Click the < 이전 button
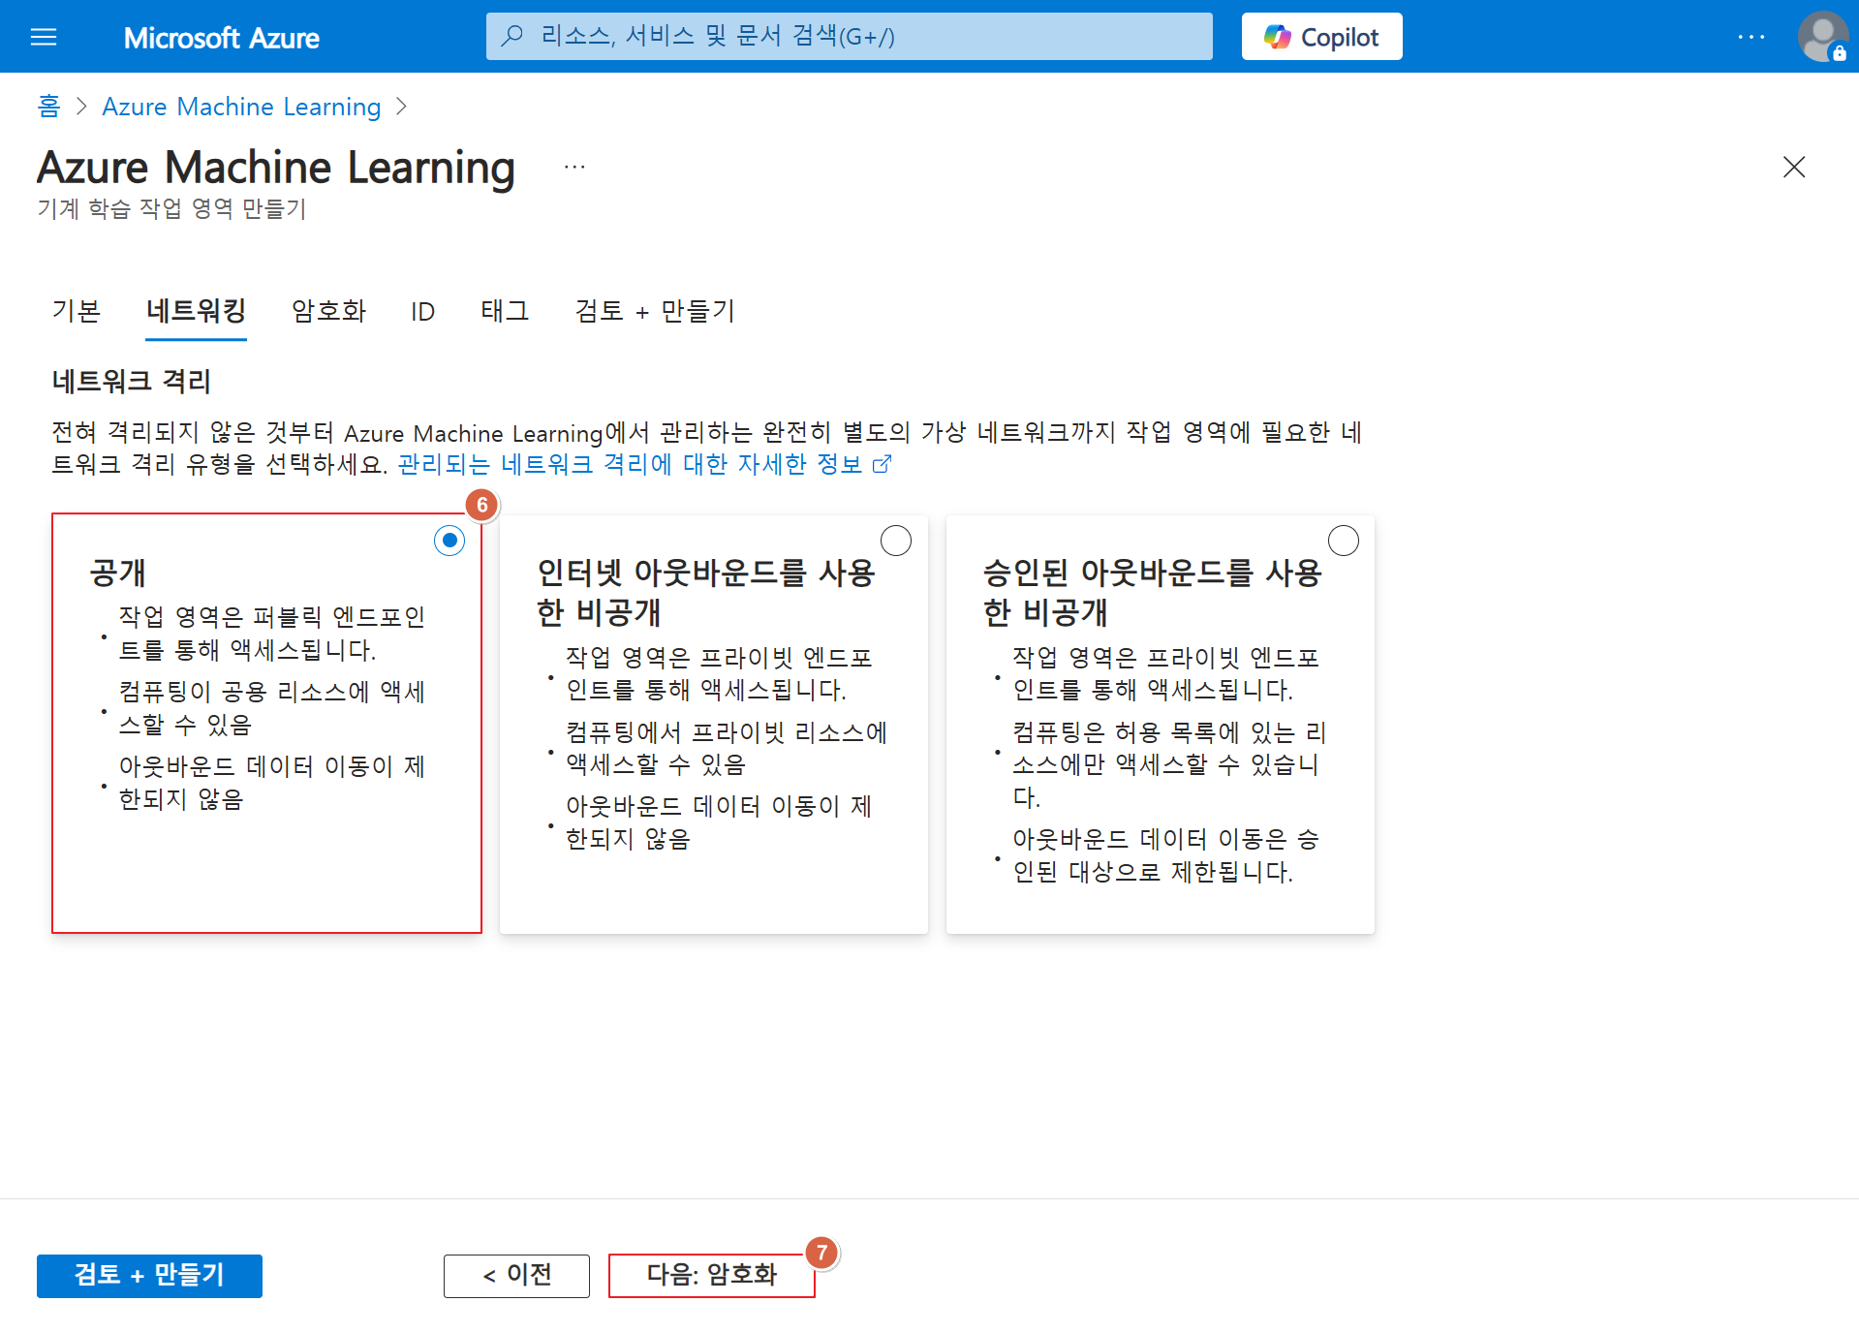The width and height of the screenshot is (1859, 1333). [516, 1275]
